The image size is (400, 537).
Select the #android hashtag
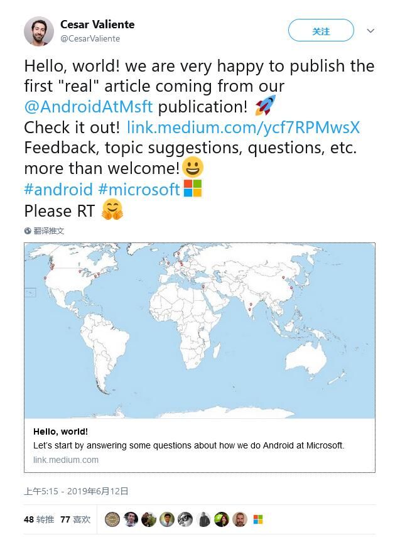(x=58, y=189)
